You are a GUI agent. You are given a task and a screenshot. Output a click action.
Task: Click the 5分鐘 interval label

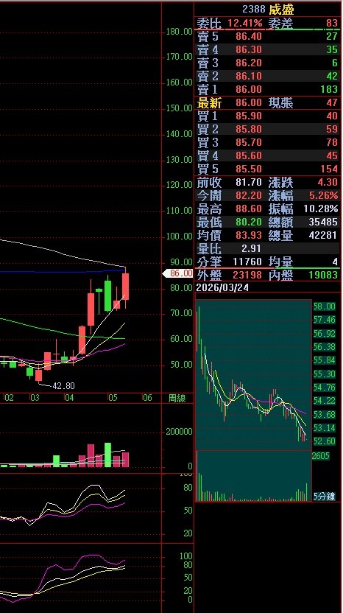(325, 497)
